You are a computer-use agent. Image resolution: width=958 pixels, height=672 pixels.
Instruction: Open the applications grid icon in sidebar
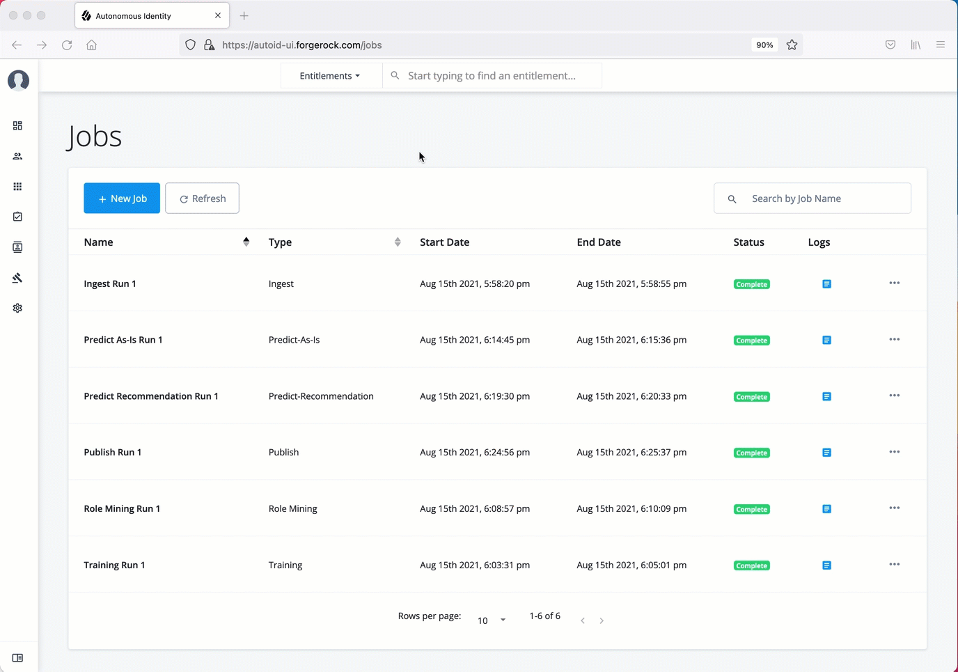pos(17,187)
